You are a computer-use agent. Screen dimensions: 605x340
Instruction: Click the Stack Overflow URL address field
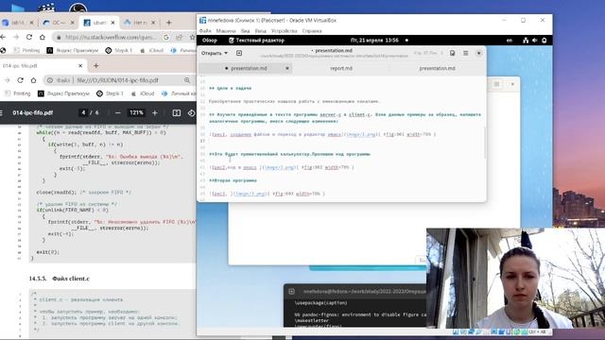click(x=111, y=37)
